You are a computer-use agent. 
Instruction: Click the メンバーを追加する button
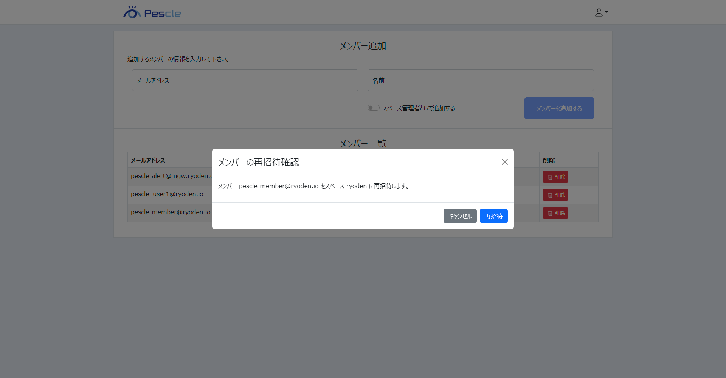559,108
